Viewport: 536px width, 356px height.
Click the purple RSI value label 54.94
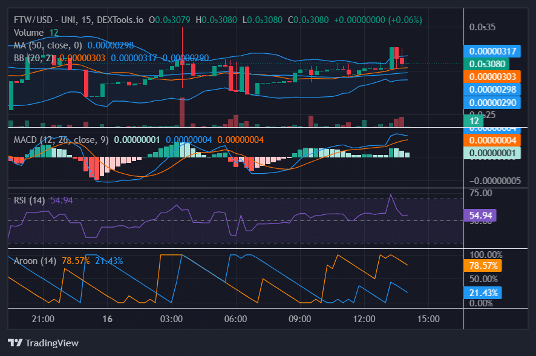(x=480, y=216)
